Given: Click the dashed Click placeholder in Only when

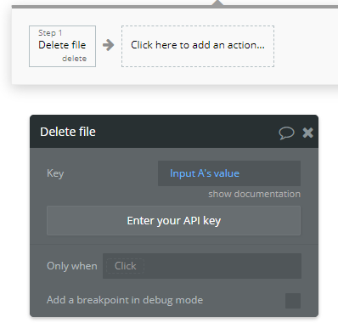Looking at the screenshot, I should [x=125, y=266].
